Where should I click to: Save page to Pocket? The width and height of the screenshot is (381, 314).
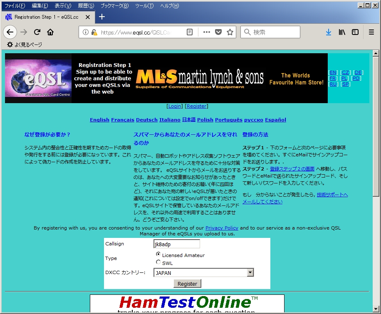coord(218,32)
